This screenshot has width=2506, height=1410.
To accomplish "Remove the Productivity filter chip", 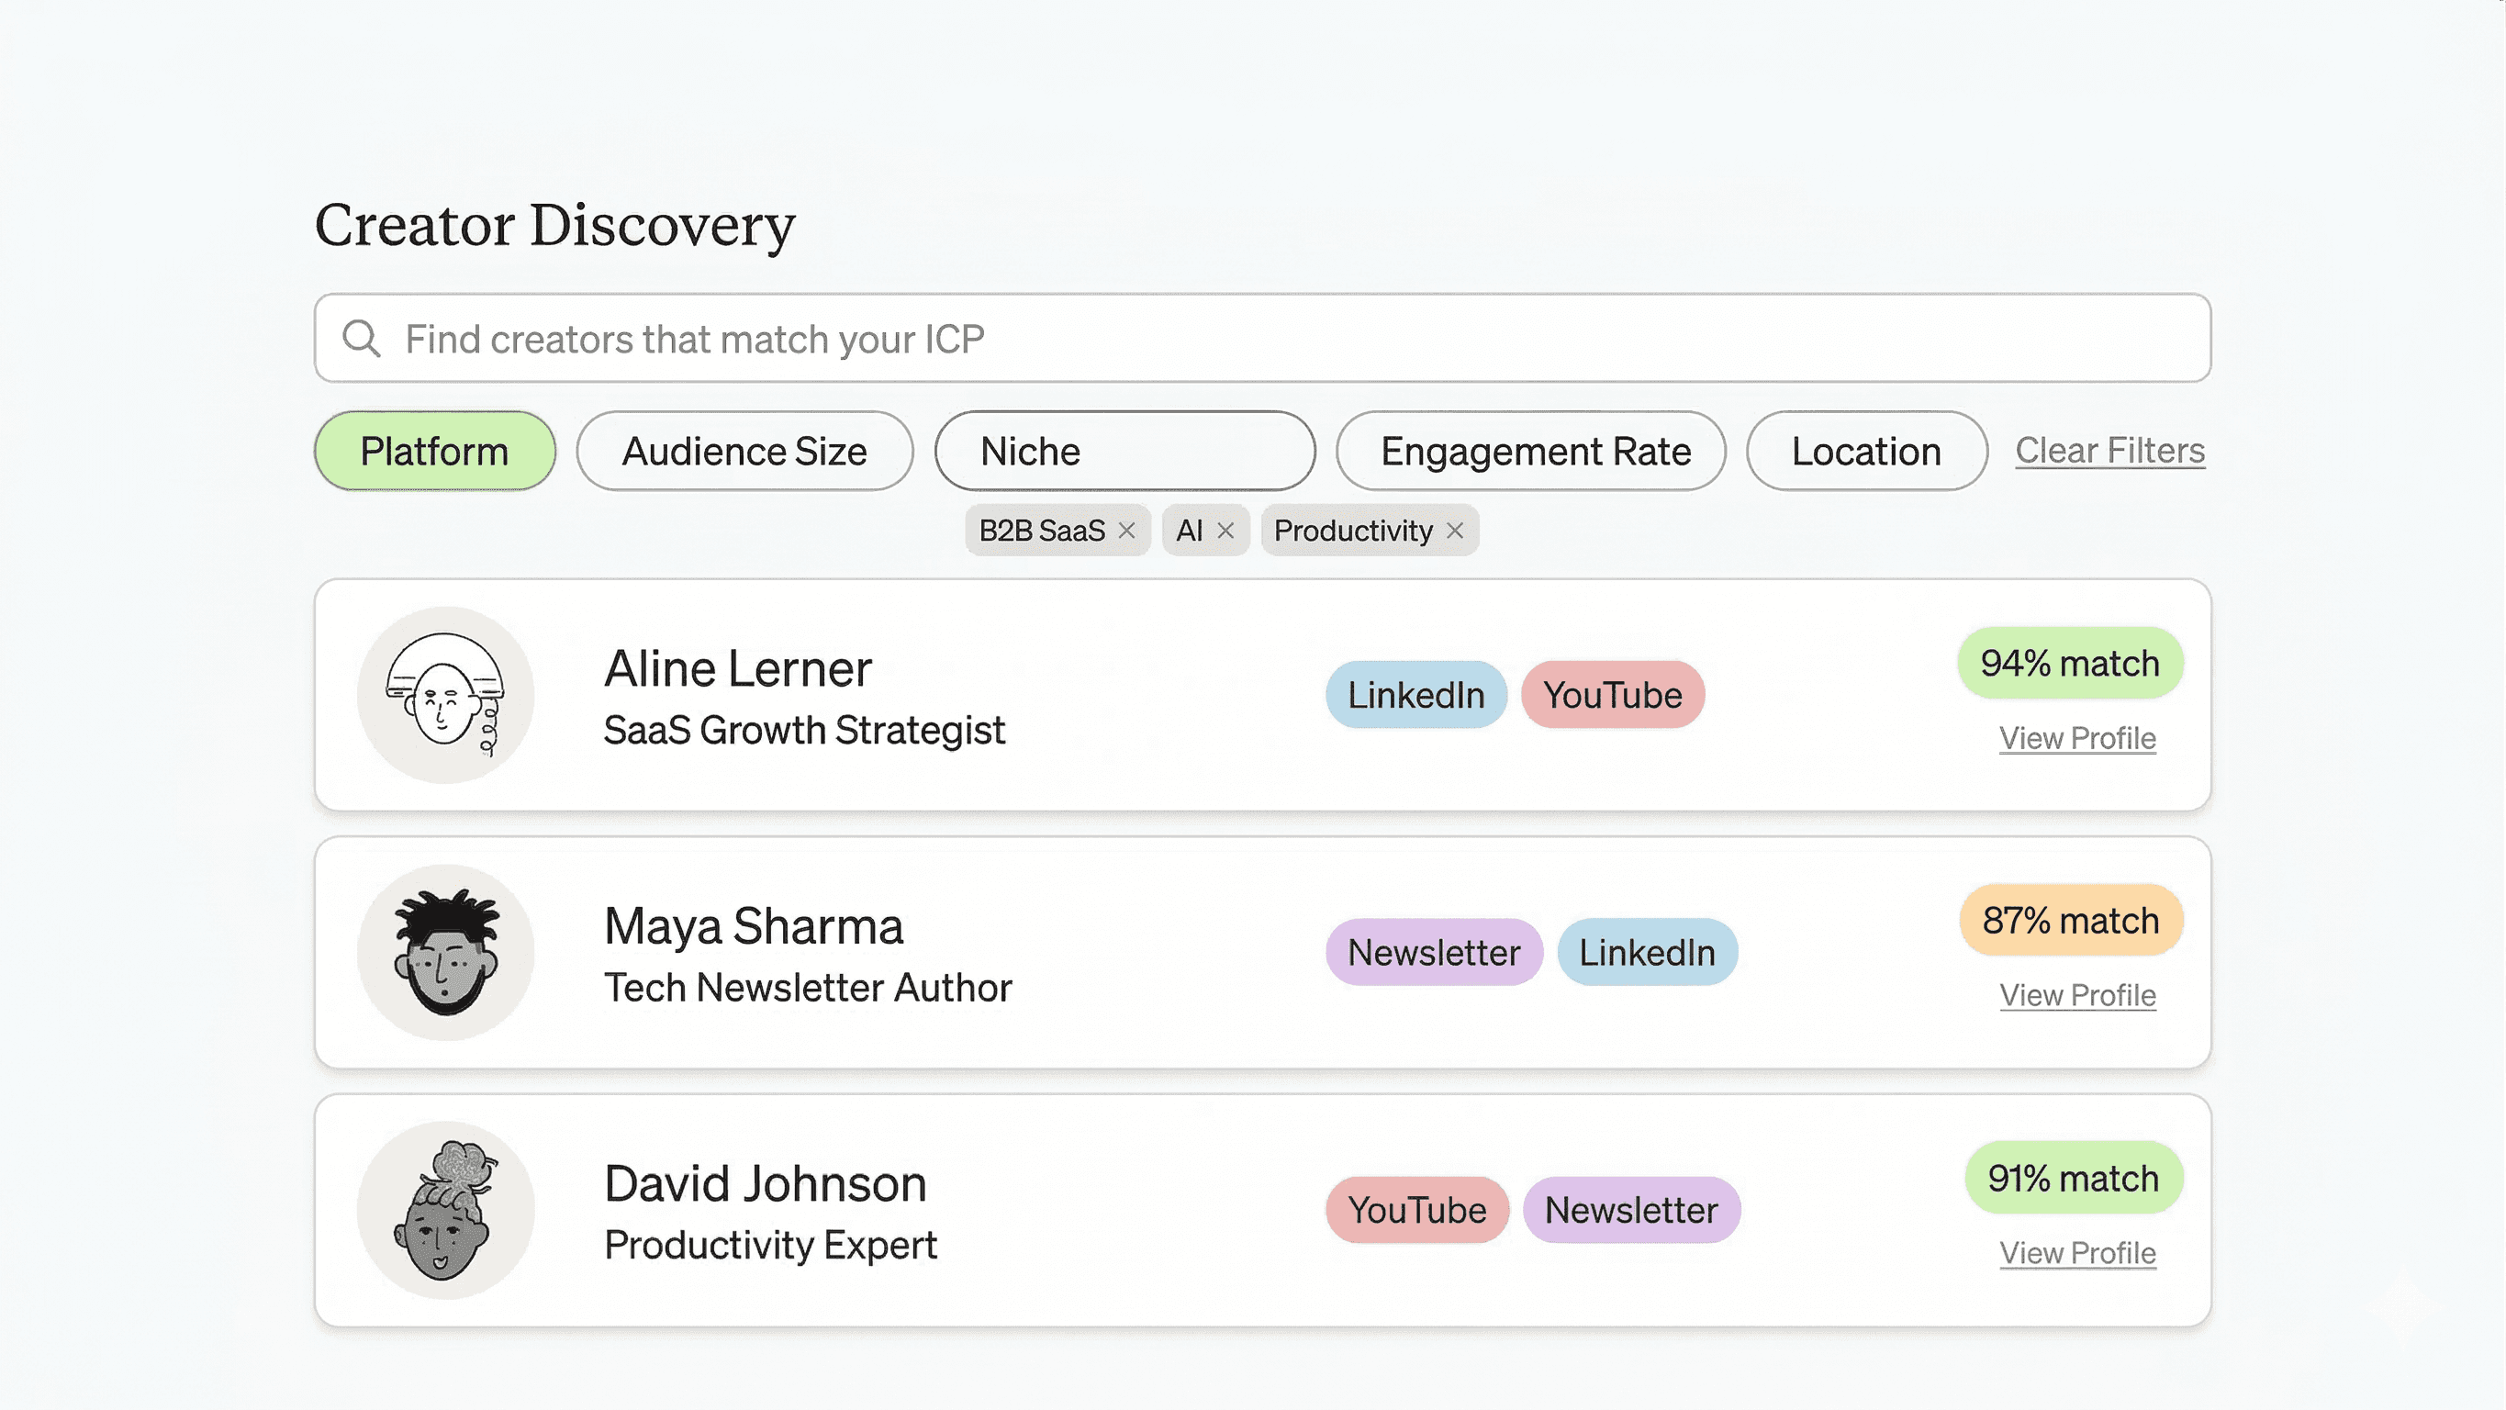I will point(1455,531).
